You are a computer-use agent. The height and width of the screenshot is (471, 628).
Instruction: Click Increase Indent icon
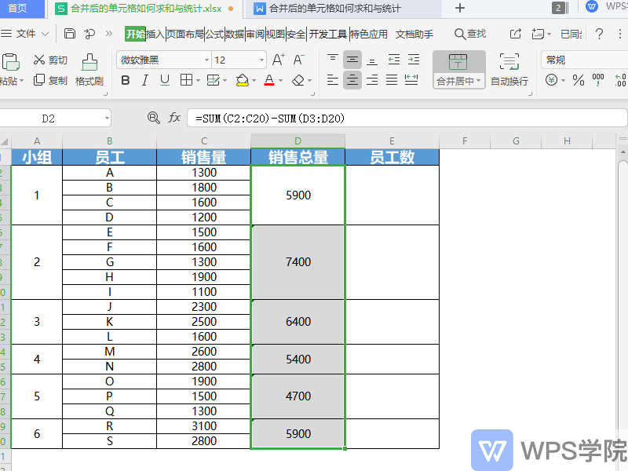click(414, 60)
